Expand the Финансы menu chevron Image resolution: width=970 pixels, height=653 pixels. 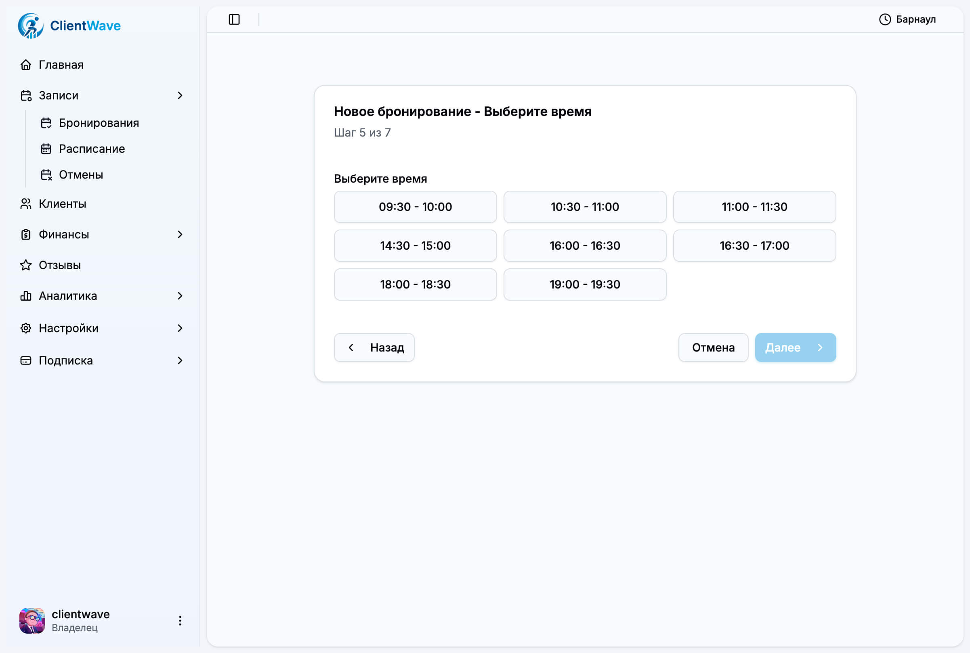click(180, 234)
